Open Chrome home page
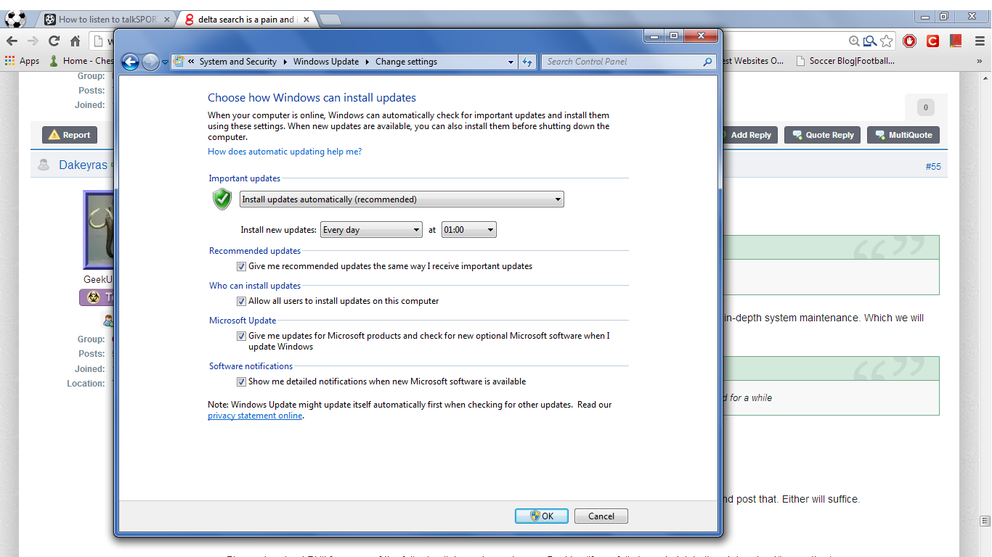Image resolution: width=992 pixels, height=557 pixels. (x=75, y=41)
